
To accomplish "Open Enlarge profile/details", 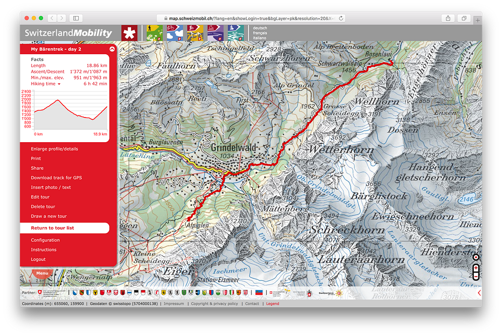I will tap(54, 149).
